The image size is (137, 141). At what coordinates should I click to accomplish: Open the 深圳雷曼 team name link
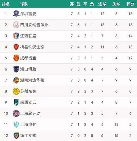(x=28, y=14)
